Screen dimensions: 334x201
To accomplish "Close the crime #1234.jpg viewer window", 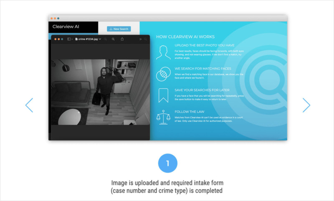I will point(56,39).
